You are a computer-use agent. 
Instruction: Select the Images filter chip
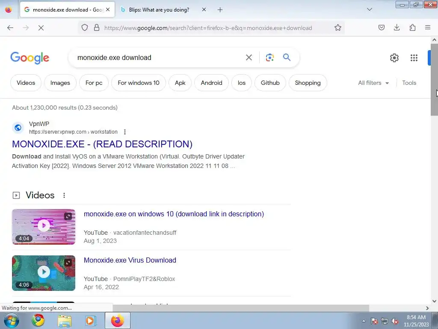click(60, 83)
